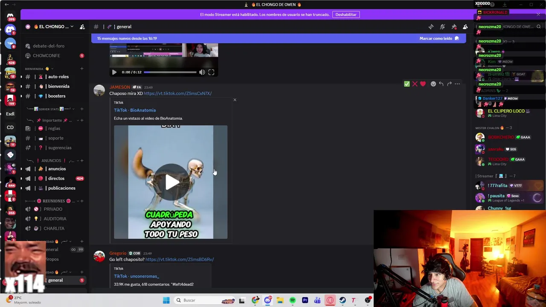This screenshot has width=546, height=307.
Task: Add red X reaction to message
Action: [415, 84]
